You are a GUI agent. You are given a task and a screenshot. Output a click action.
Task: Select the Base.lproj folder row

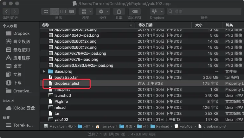(142, 71)
